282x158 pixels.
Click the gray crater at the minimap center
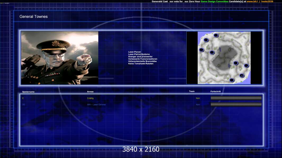pyautogui.click(x=224, y=58)
